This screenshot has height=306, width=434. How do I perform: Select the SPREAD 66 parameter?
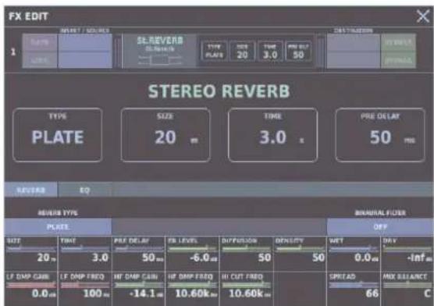[354, 289]
